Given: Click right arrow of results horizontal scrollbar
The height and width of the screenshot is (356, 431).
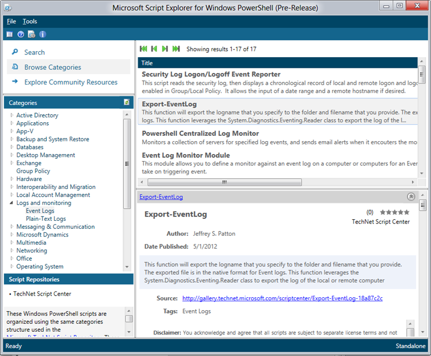Looking at the screenshot, I should coord(413,182).
